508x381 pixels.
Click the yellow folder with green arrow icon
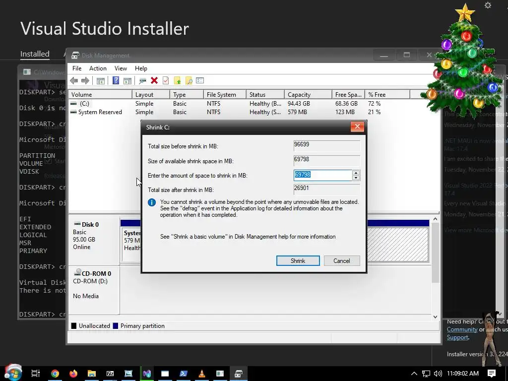[177, 81]
